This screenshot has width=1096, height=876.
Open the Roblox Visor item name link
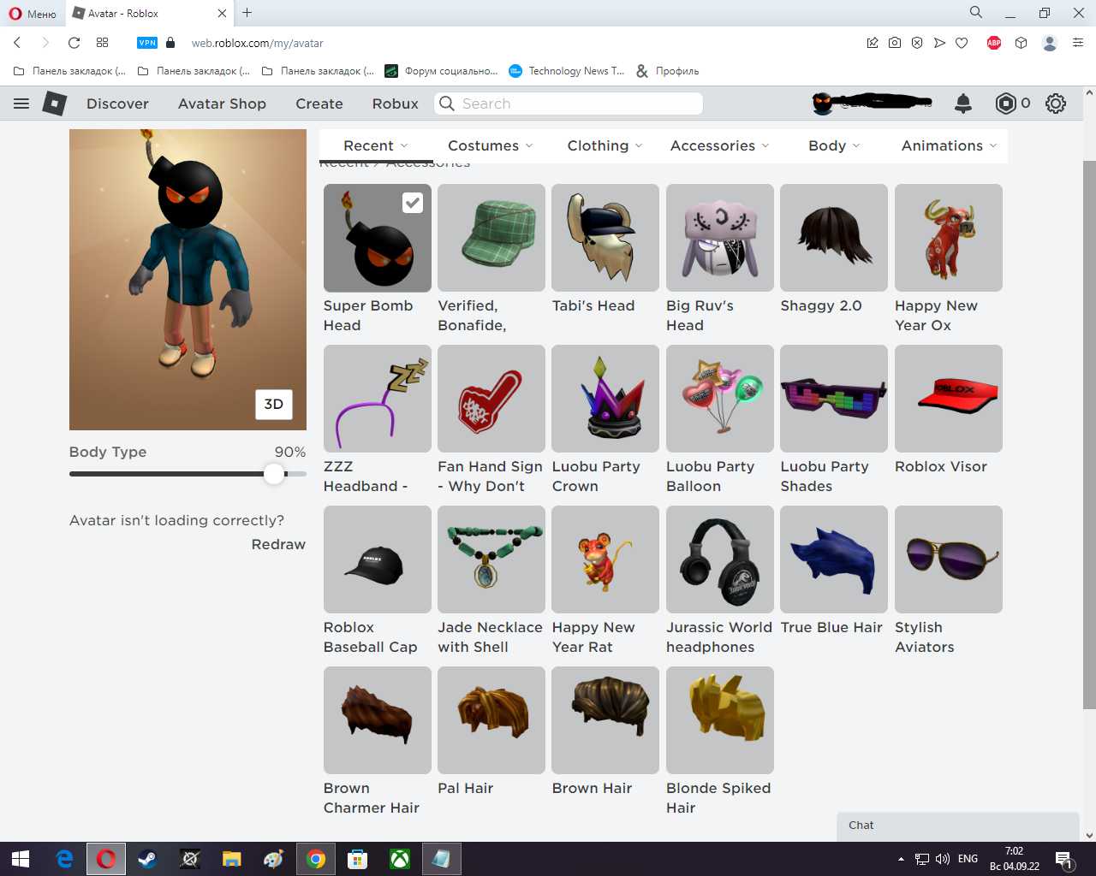pyautogui.click(x=941, y=466)
